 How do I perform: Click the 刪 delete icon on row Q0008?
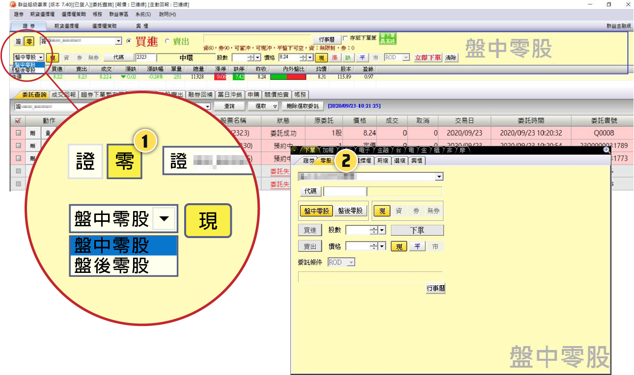click(33, 133)
